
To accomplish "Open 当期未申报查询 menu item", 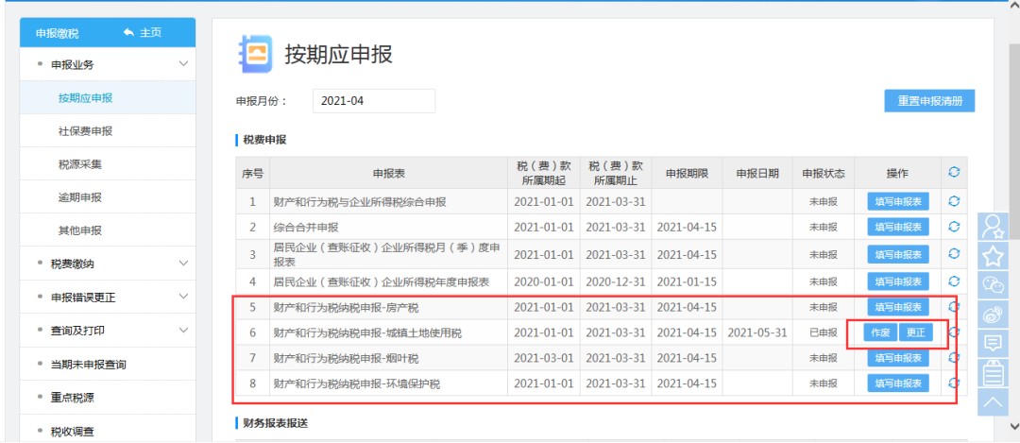I will pyautogui.click(x=108, y=365).
